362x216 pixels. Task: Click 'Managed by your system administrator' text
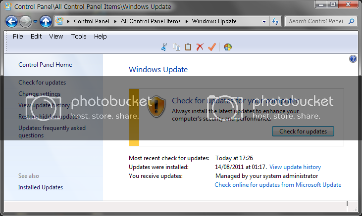coord(266,176)
